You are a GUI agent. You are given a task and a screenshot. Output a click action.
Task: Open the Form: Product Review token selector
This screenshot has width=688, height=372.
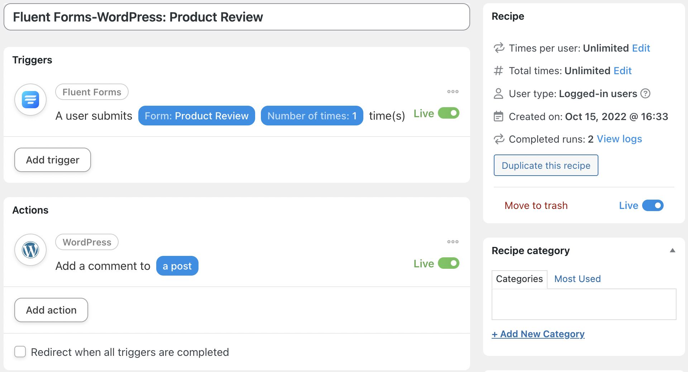point(197,116)
